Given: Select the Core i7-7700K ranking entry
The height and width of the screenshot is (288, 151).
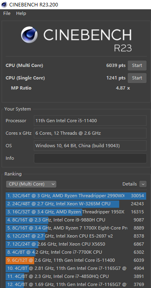Looking at the screenshot, I should 76,252.
